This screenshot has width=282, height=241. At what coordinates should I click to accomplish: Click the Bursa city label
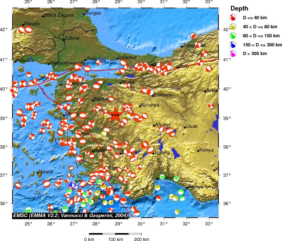point(128,82)
